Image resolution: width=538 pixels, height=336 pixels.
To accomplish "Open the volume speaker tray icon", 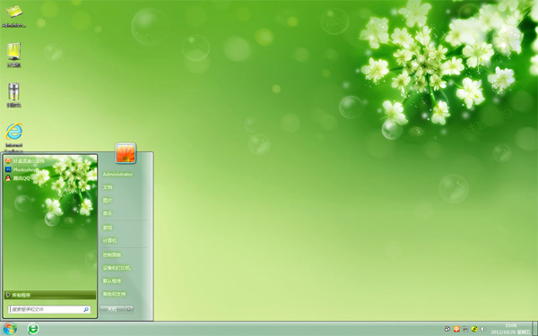I will coord(483,329).
